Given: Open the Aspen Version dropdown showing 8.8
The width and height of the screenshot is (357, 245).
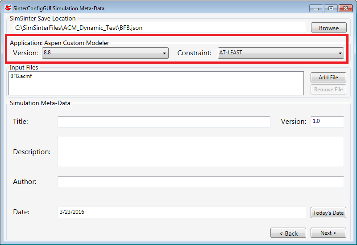Looking at the screenshot, I should [x=105, y=53].
